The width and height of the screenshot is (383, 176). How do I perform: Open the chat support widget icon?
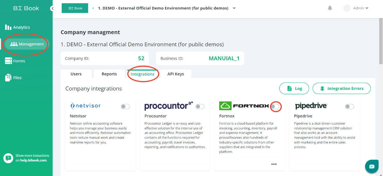pyautogui.click(x=372, y=167)
